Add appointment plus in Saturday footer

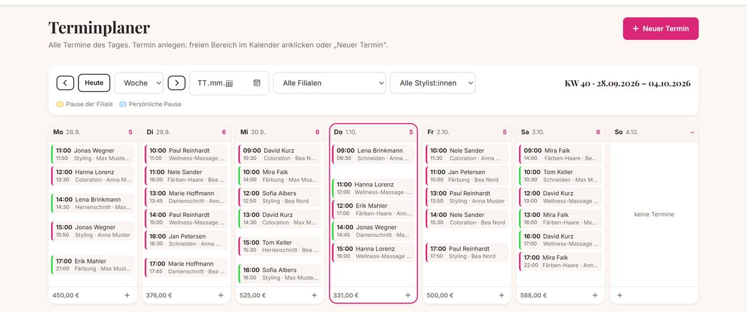[x=595, y=295]
